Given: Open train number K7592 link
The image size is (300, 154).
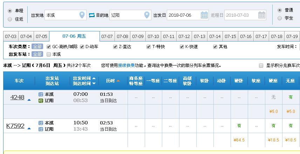Looking at the screenshot, I should click(15, 126).
